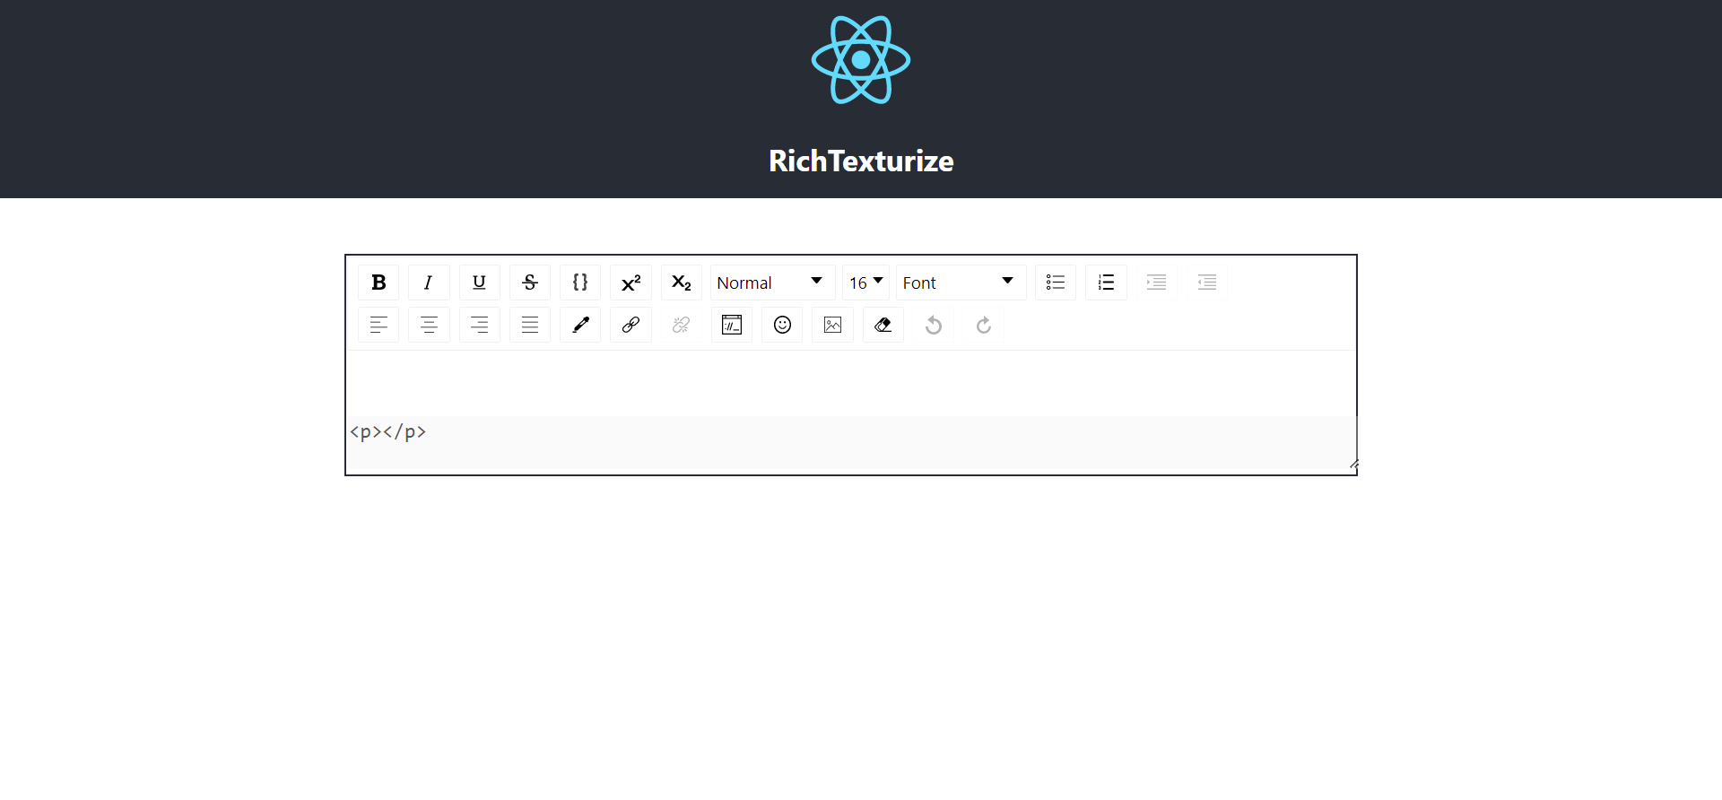Insert an image
This screenshot has height=800, width=1722.
[832, 325]
